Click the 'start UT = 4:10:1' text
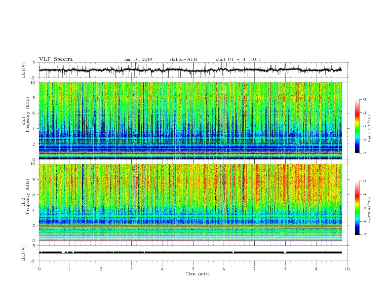The image size is (391, 302). tap(238, 59)
